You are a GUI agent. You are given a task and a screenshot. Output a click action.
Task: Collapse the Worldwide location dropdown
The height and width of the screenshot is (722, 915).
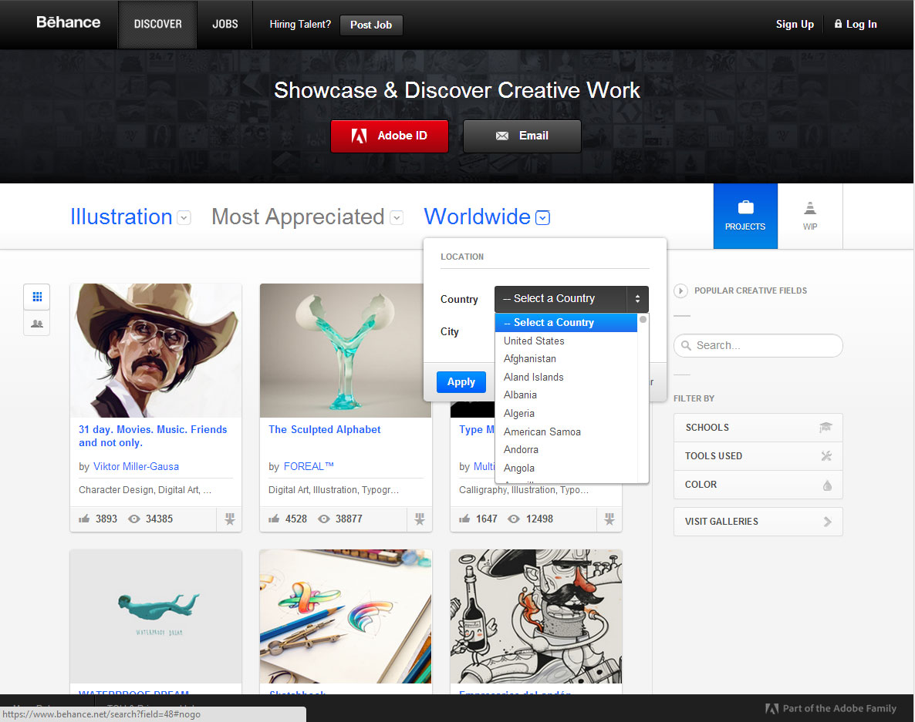(x=542, y=218)
